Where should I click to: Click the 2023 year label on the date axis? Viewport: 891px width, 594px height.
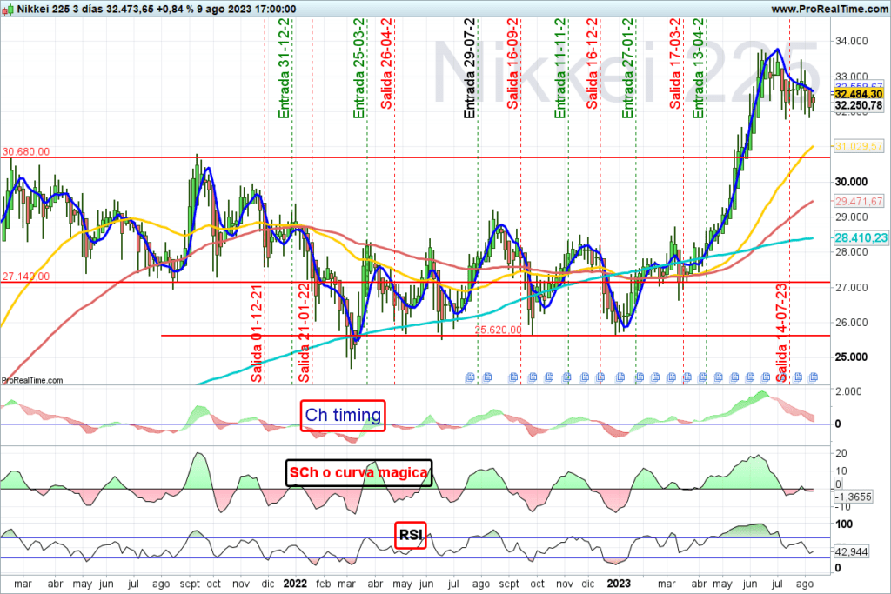point(619,584)
